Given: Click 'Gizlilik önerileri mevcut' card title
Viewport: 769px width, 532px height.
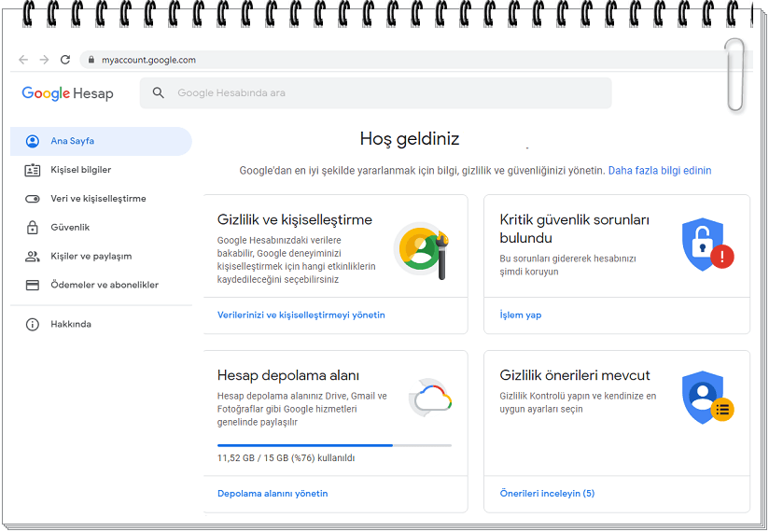Looking at the screenshot, I should pyautogui.click(x=575, y=375).
